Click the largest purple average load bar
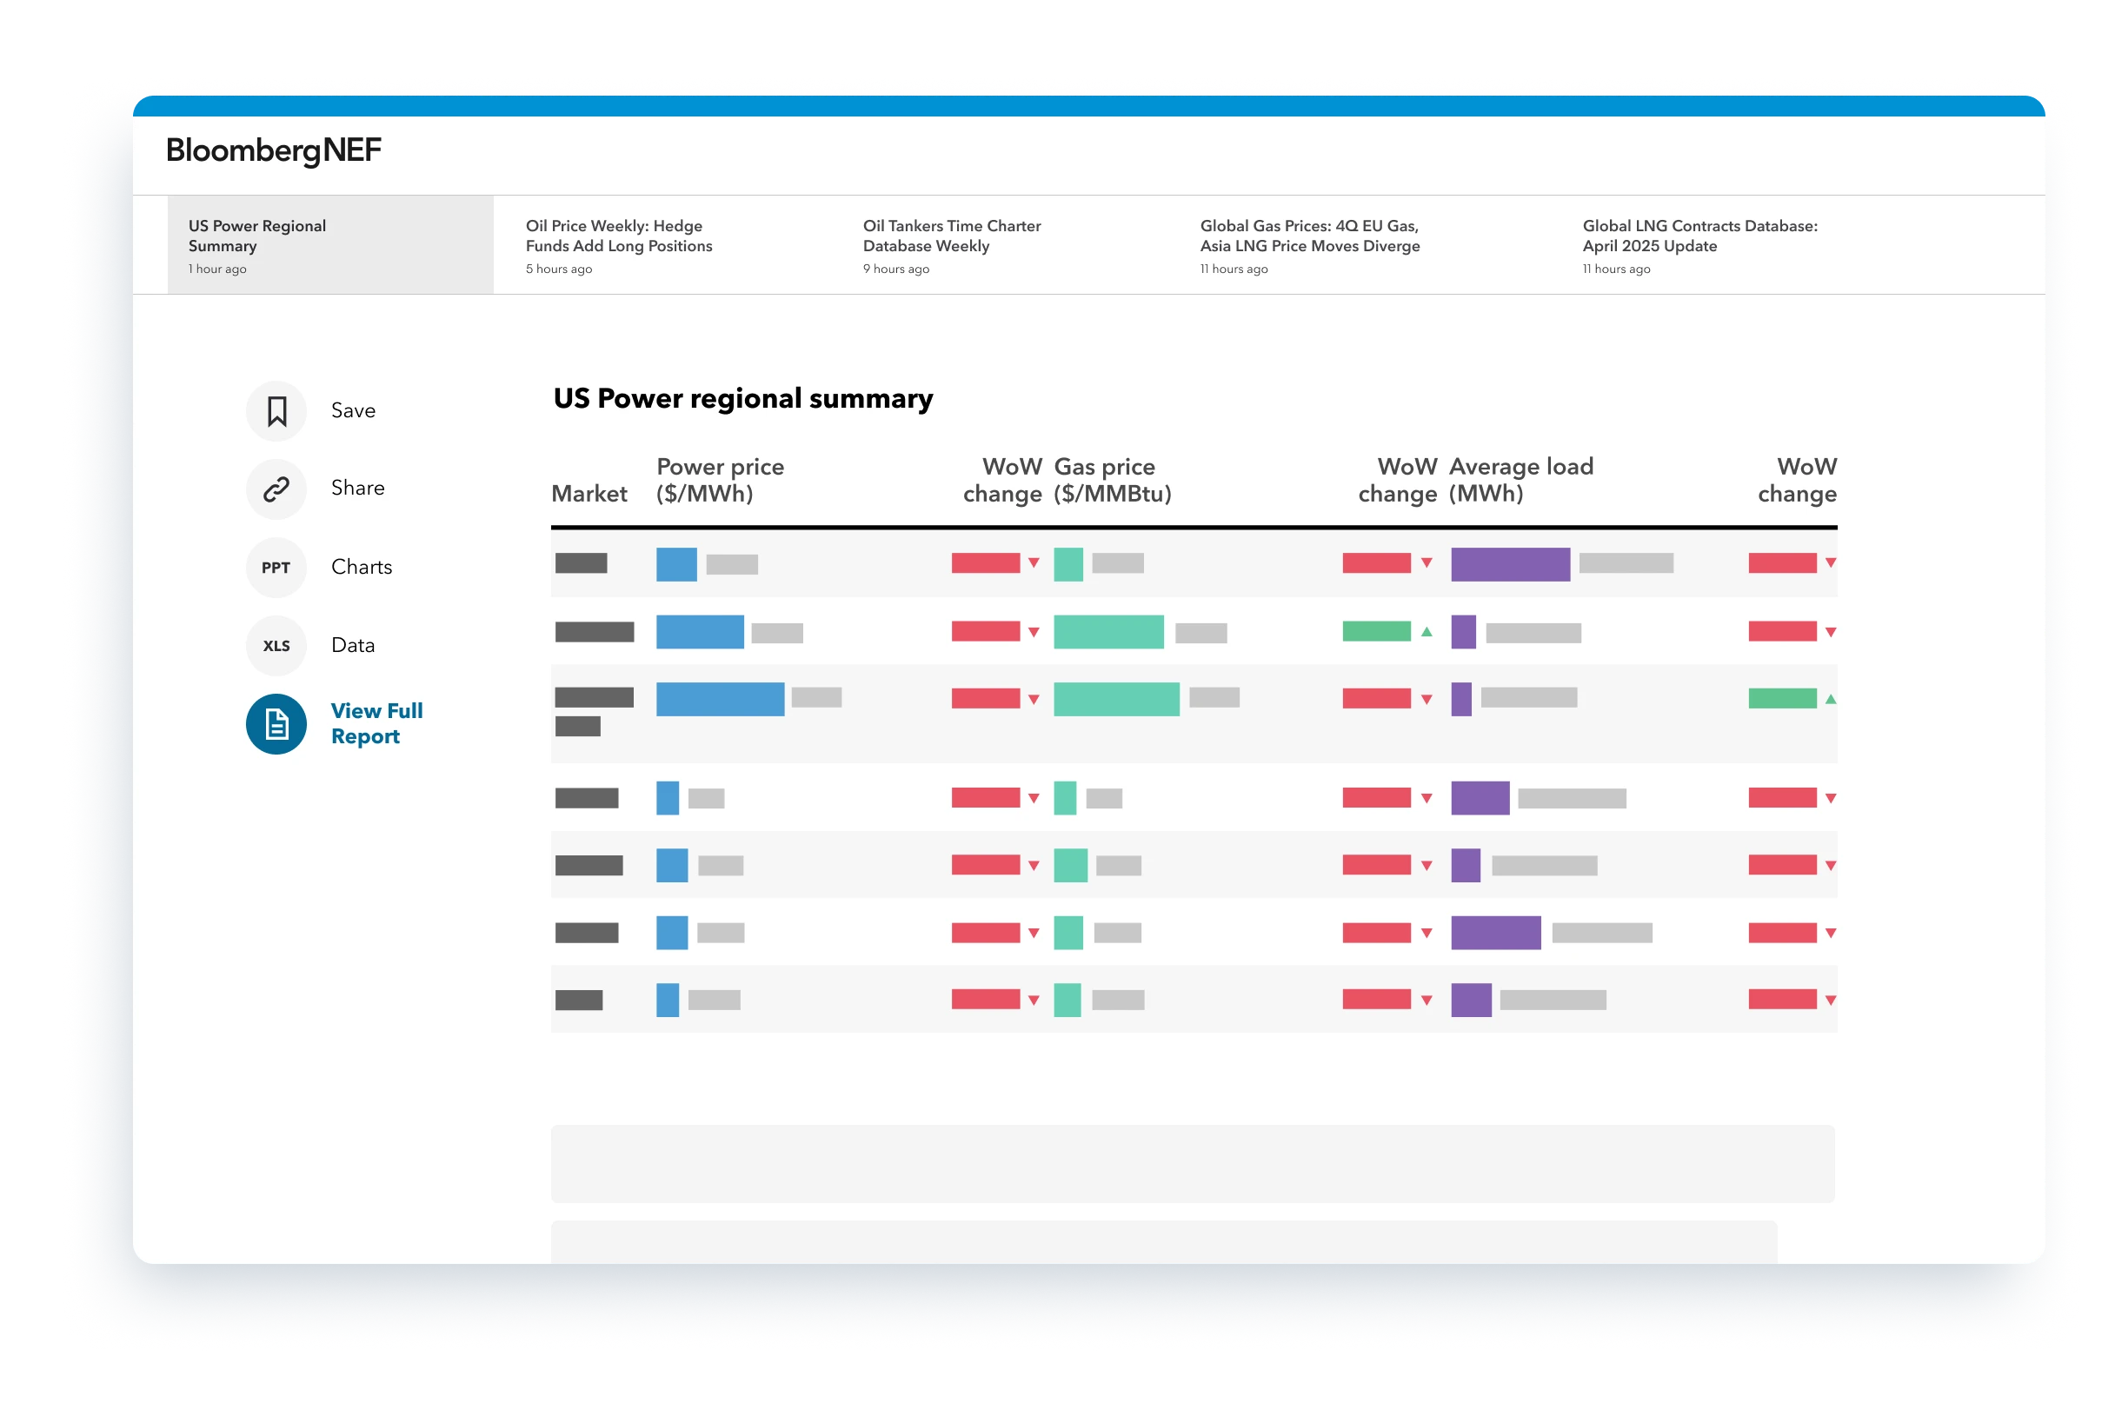2115x1410 pixels. pyautogui.click(x=1510, y=564)
